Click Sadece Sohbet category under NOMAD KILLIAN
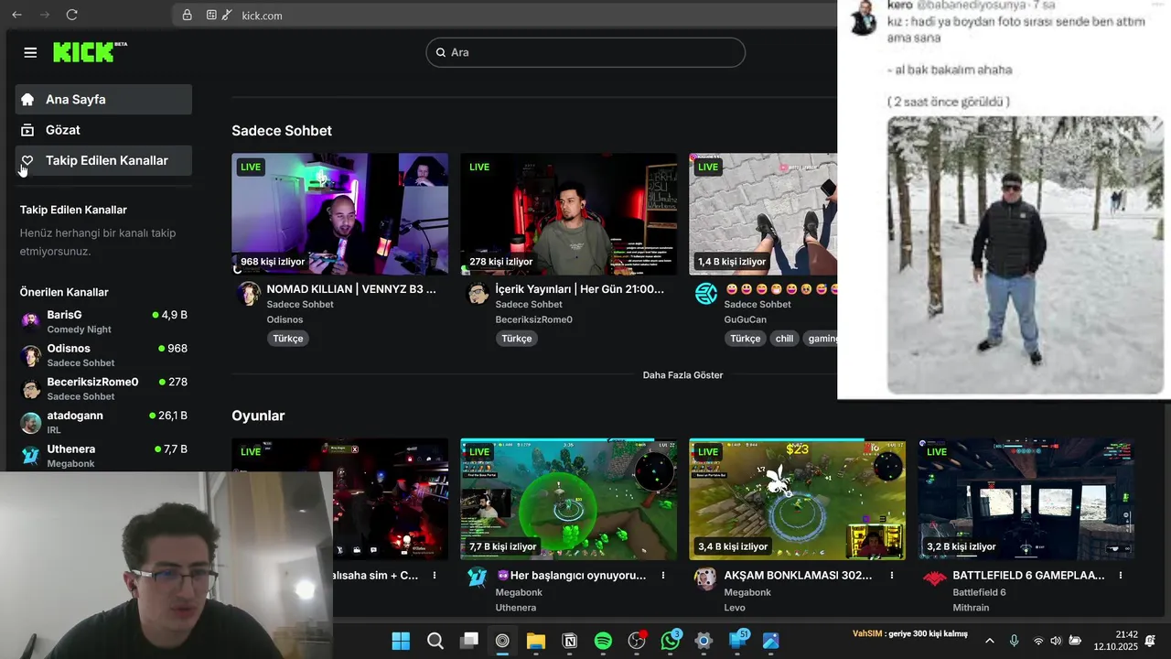 click(300, 305)
